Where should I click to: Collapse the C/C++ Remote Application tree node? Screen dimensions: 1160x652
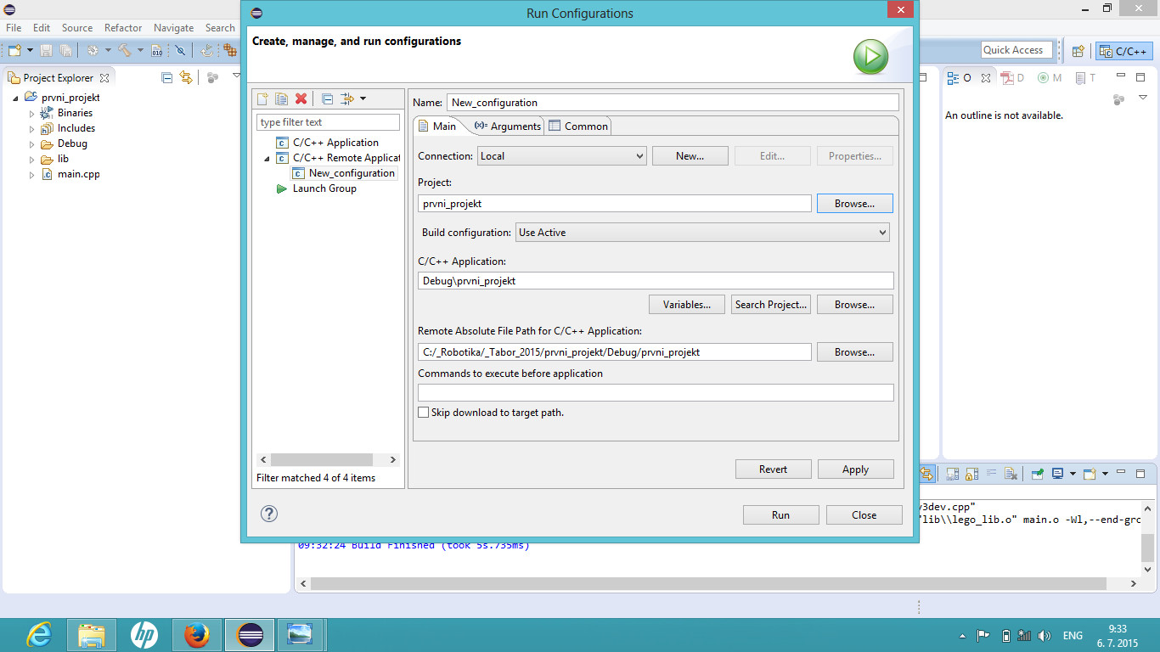pos(267,159)
